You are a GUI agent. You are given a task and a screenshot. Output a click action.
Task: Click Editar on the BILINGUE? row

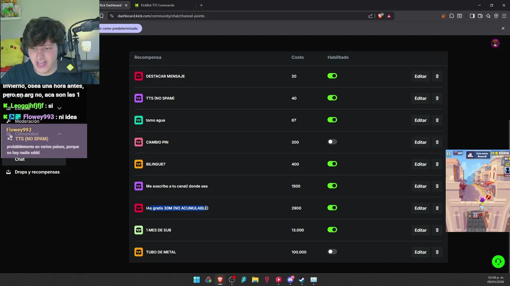coord(420,164)
